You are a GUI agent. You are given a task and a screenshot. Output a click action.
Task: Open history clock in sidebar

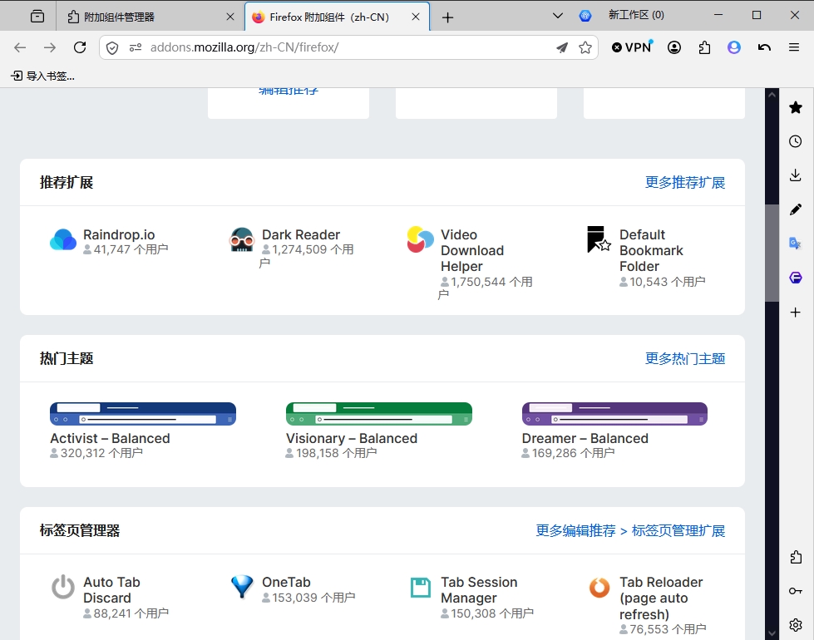tap(796, 141)
